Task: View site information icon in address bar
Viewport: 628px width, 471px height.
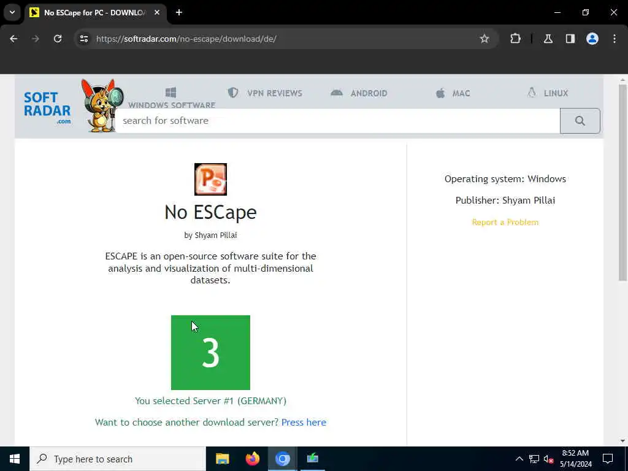Action: (x=83, y=39)
